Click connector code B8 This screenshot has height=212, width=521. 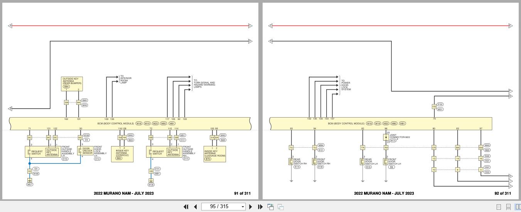point(391,167)
